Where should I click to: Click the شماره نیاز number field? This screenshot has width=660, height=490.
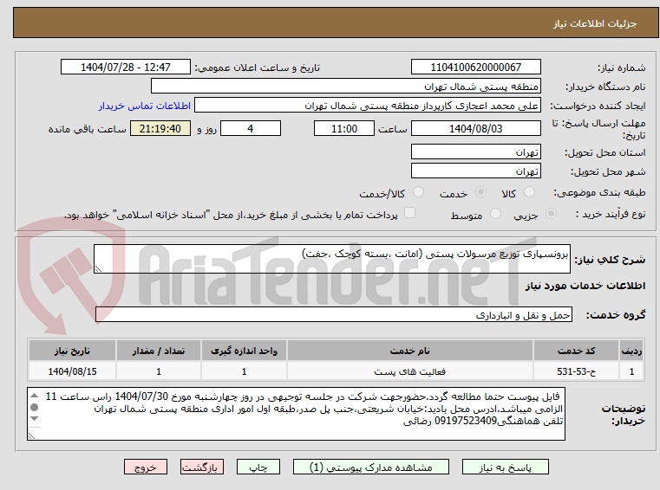(475, 68)
